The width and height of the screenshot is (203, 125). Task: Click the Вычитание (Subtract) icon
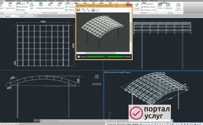(50, 5)
